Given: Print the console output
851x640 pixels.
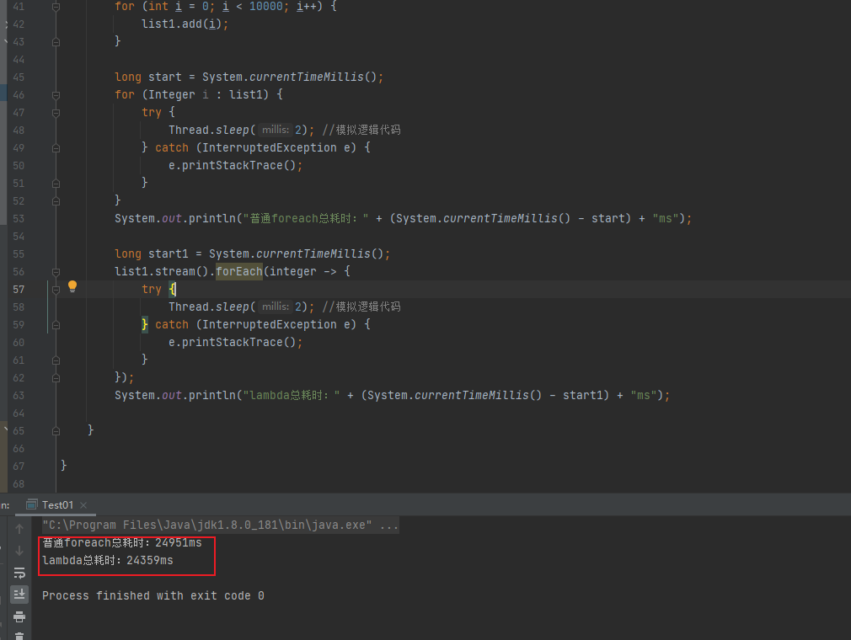Looking at the screenshot, I should click(x=19, y=617).
